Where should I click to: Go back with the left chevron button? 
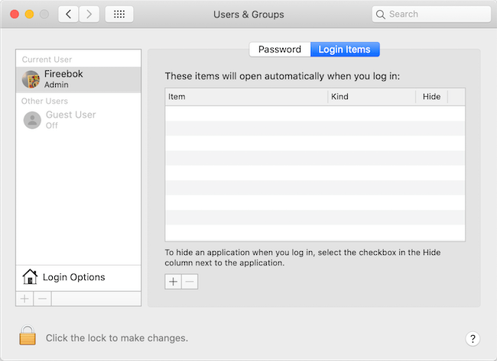click(x=68, y=15)
